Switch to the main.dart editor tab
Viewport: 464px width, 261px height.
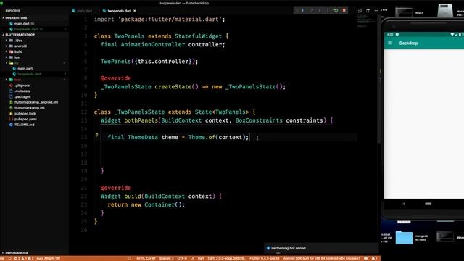tap(82, 11)
